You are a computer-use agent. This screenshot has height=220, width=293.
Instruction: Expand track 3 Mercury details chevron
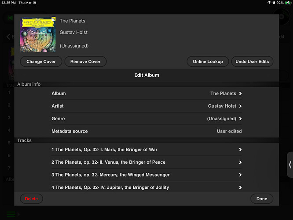pyautogui.click(x=240, y=175)
